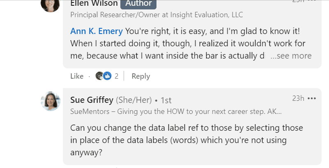The image size is (329, 168).
Task: Expand Ellen's comment with see more
Action: pyautogui.click(x=291, y=56)
